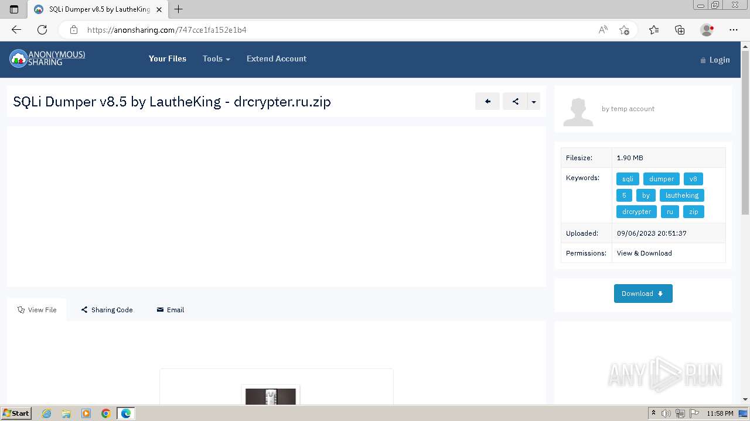This screenshot has width=750, height=421.
Task: Select the sqli keyword tag
Action: [x=628, y=179]
